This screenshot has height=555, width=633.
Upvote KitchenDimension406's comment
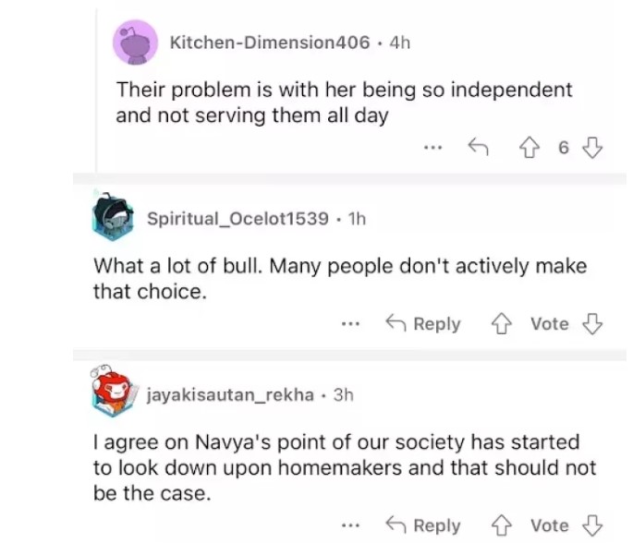(530, 147)
